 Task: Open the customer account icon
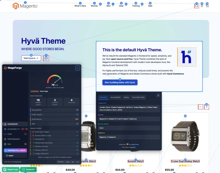pyautogui.click(x=202, y=6)
